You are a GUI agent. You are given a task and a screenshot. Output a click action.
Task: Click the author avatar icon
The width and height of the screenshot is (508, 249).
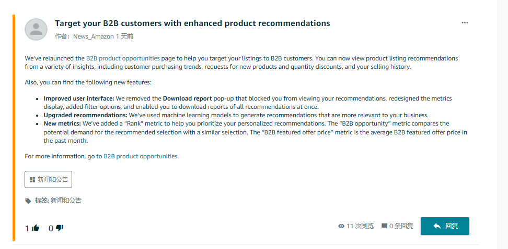(36, 29)
